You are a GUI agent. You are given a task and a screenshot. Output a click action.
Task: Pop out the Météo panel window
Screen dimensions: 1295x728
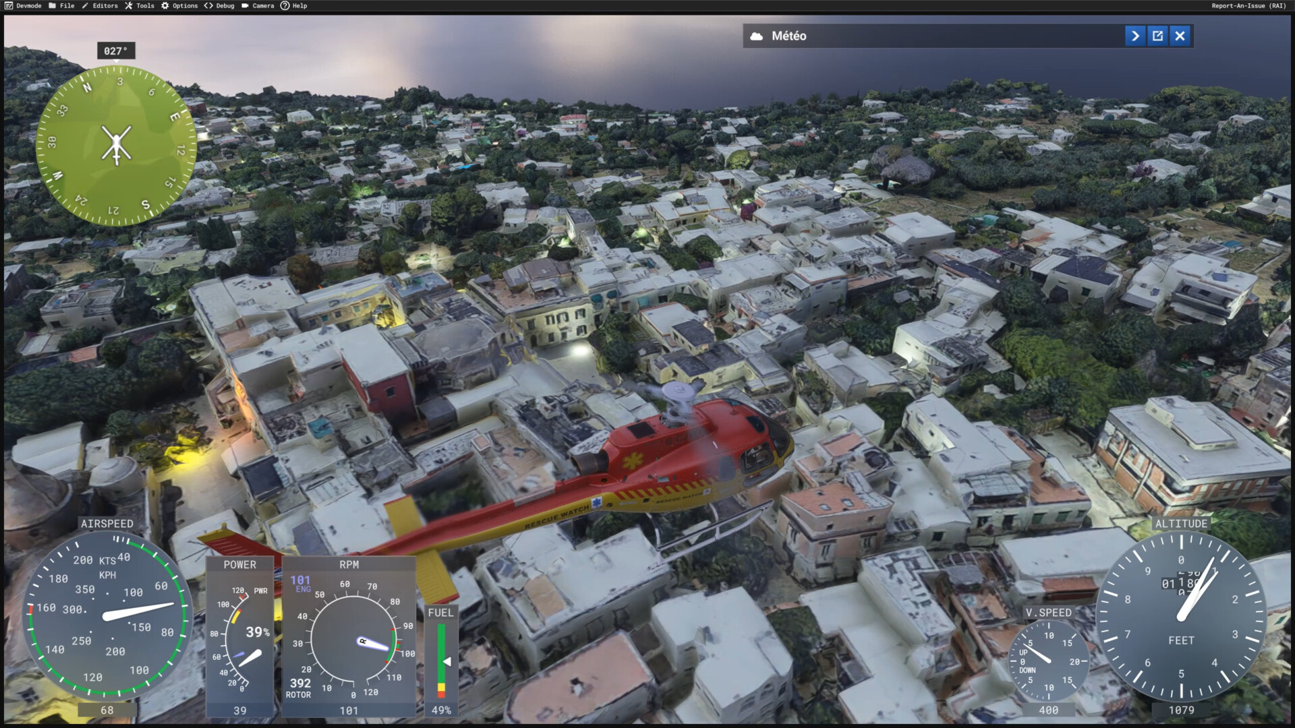pyautogui.click(x=1157, y=36)
